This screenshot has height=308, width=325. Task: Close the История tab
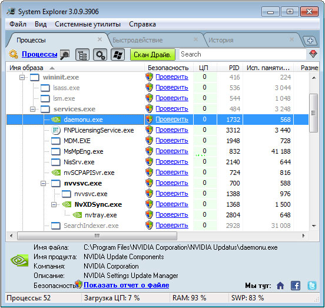pos(291,39)
